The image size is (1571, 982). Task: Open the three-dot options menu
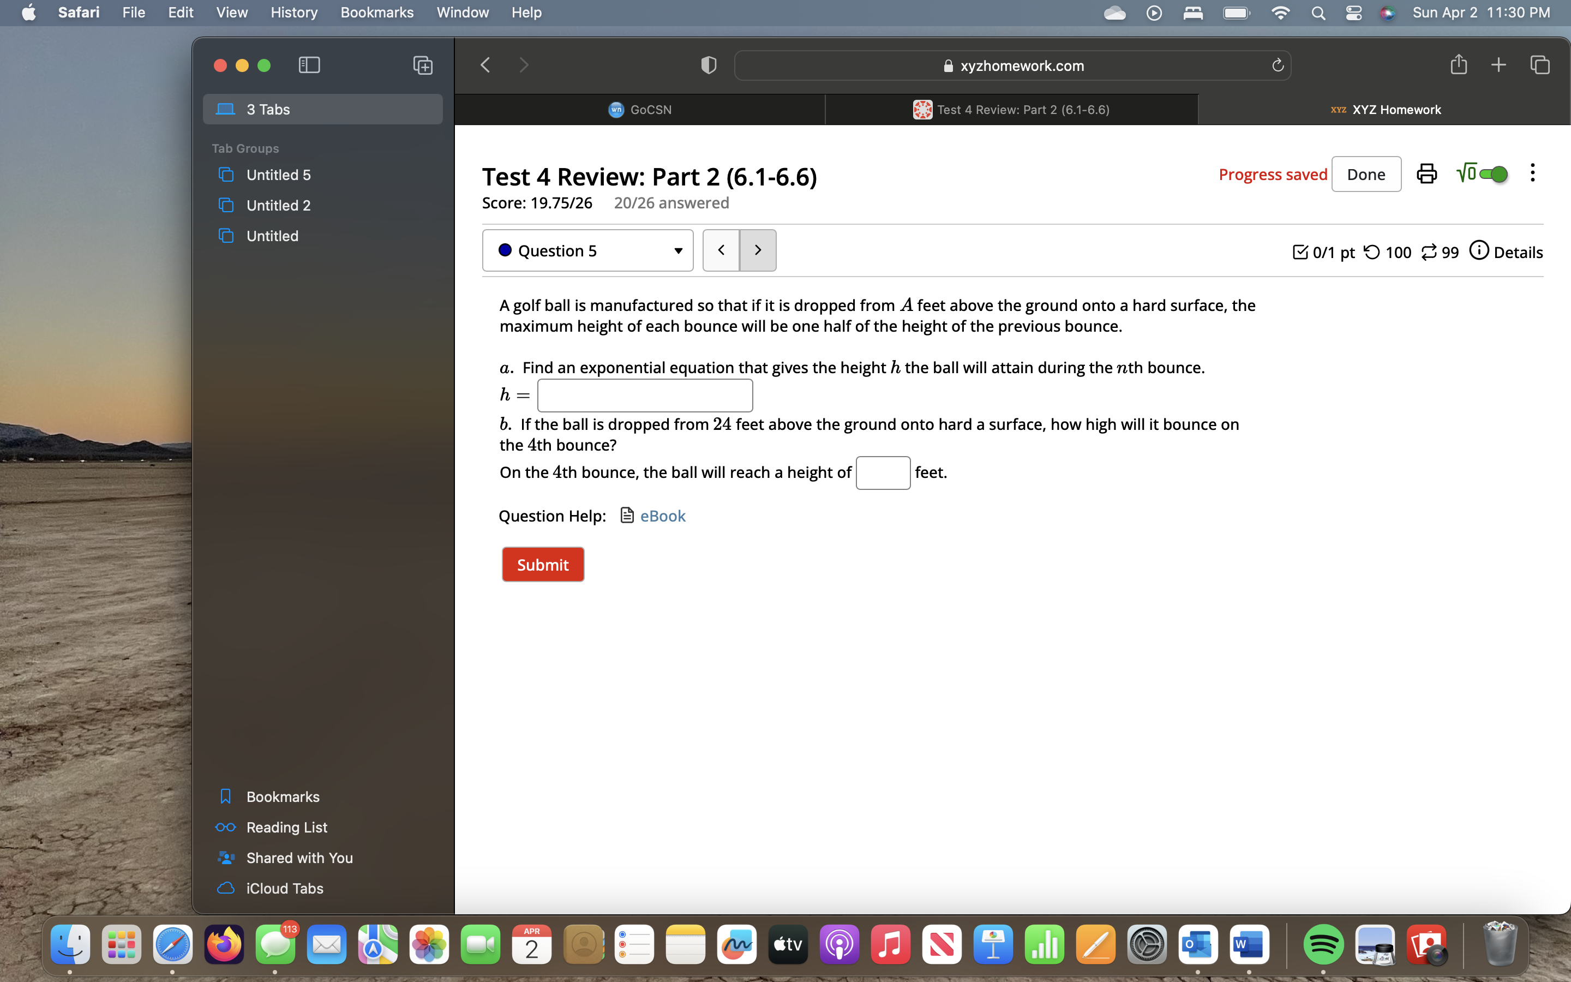(1532, 173)
